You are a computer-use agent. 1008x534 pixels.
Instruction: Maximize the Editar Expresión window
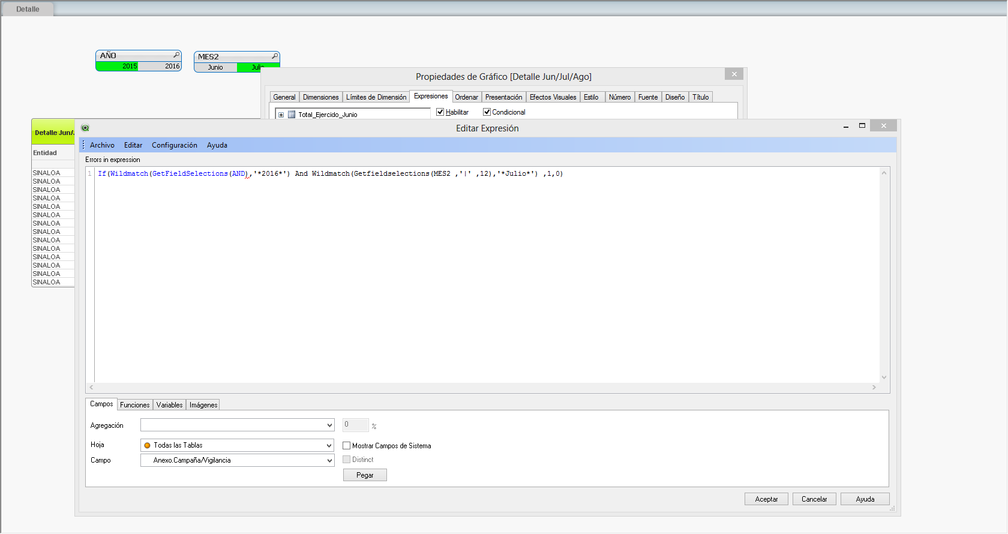[862, 125]
